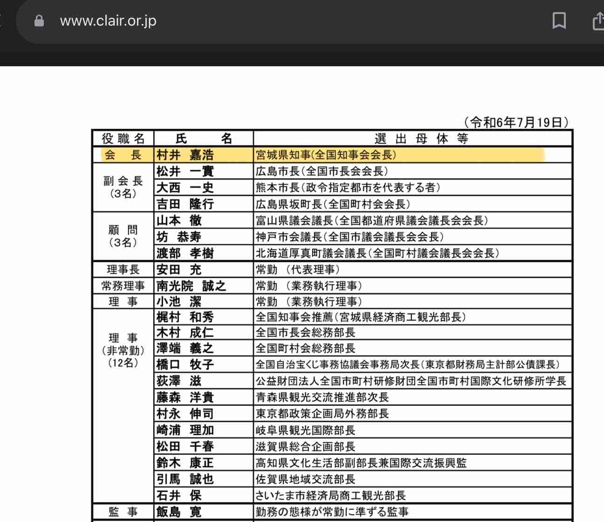Click 全国知事会推薦(宮城県経済商工観光部長) cell
The height and width of the screenshot is (522, 604).
pos(413,317)
